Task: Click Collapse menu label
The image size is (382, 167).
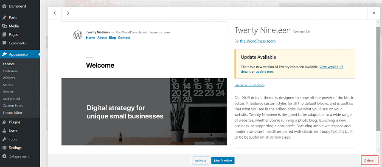Action: click(x=20, y=156)
